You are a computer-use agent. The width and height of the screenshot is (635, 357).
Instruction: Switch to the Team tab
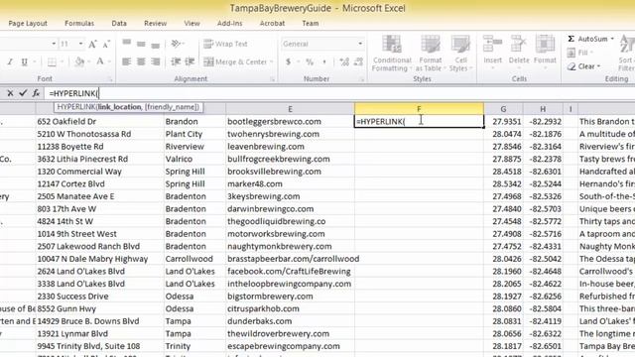click(x=311, y=24)
